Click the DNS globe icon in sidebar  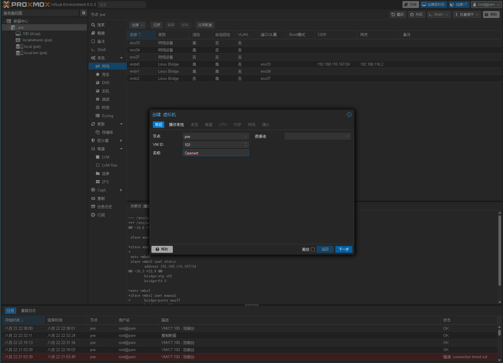point(98,83)
